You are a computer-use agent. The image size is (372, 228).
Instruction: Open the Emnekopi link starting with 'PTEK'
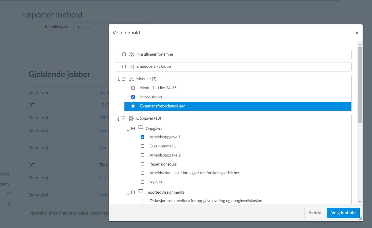pos(104,118)
